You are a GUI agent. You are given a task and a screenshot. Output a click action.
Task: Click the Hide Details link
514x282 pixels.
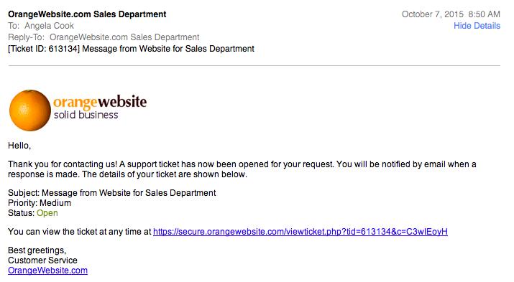point(477,26)
